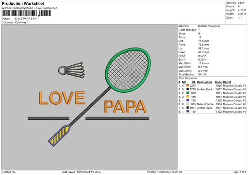248x175 pixels.
Task: Select the Stitches value 8804
Action: pos(241,3)
